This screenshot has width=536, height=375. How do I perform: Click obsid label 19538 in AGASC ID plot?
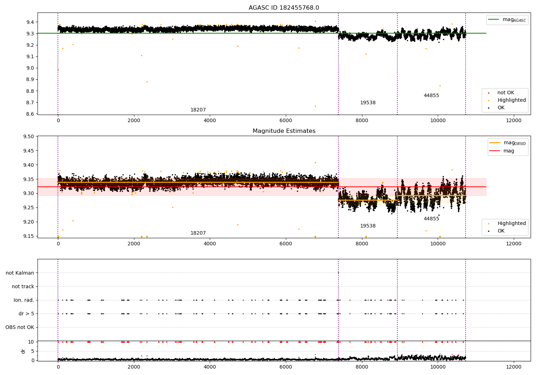(x=368, y=103)
